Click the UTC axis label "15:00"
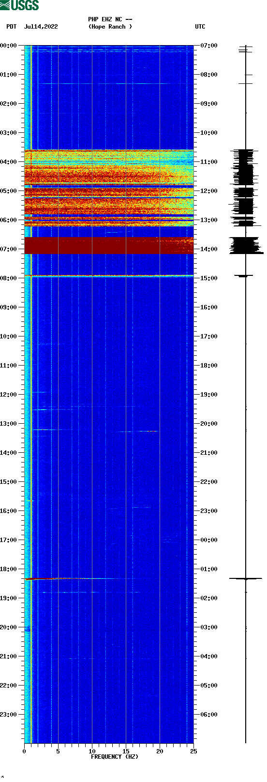The width and height of the screenshot is (267, 782). click(209, 278)
